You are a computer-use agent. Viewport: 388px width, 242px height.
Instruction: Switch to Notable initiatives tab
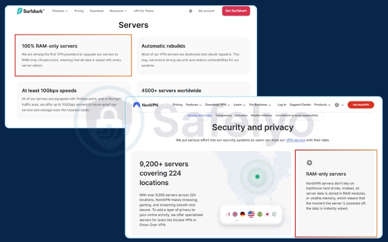coord(261,115)
